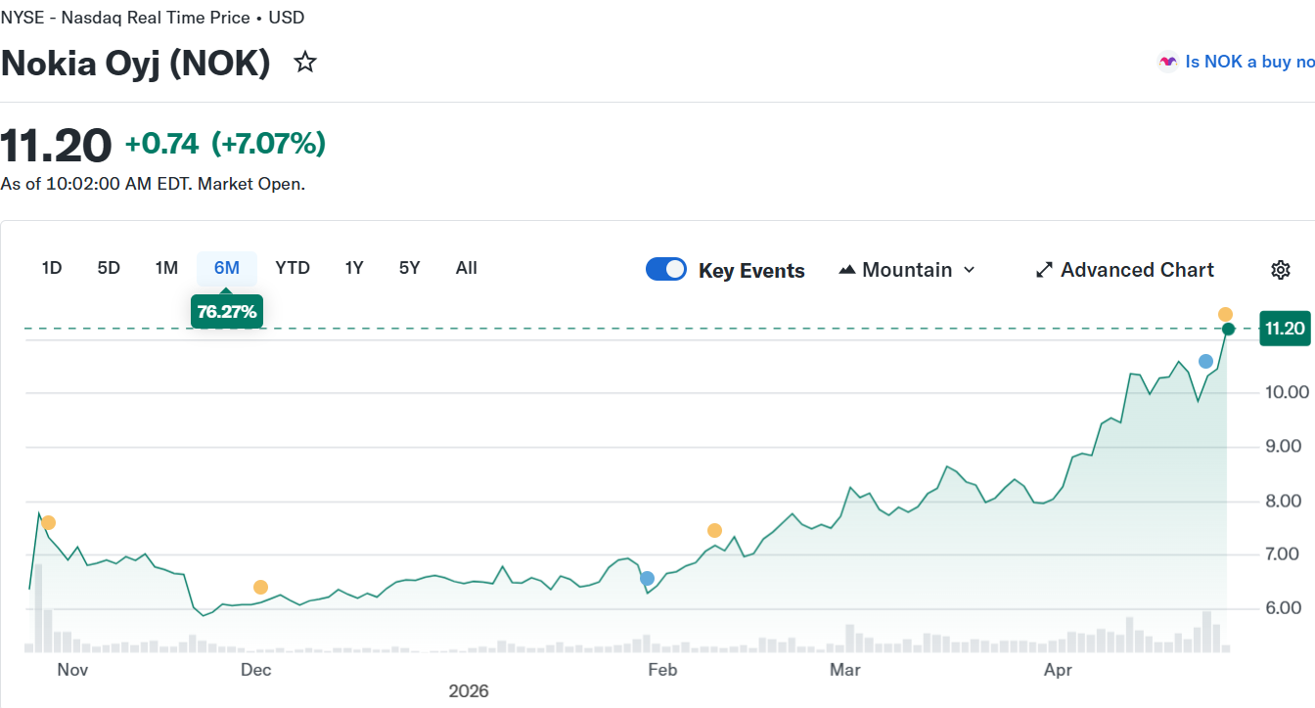Image resolution: width=1315 pixels, height=708 pixels.
Task: Click the yellow event marker above the latest price
Action: pos(1225,315)
